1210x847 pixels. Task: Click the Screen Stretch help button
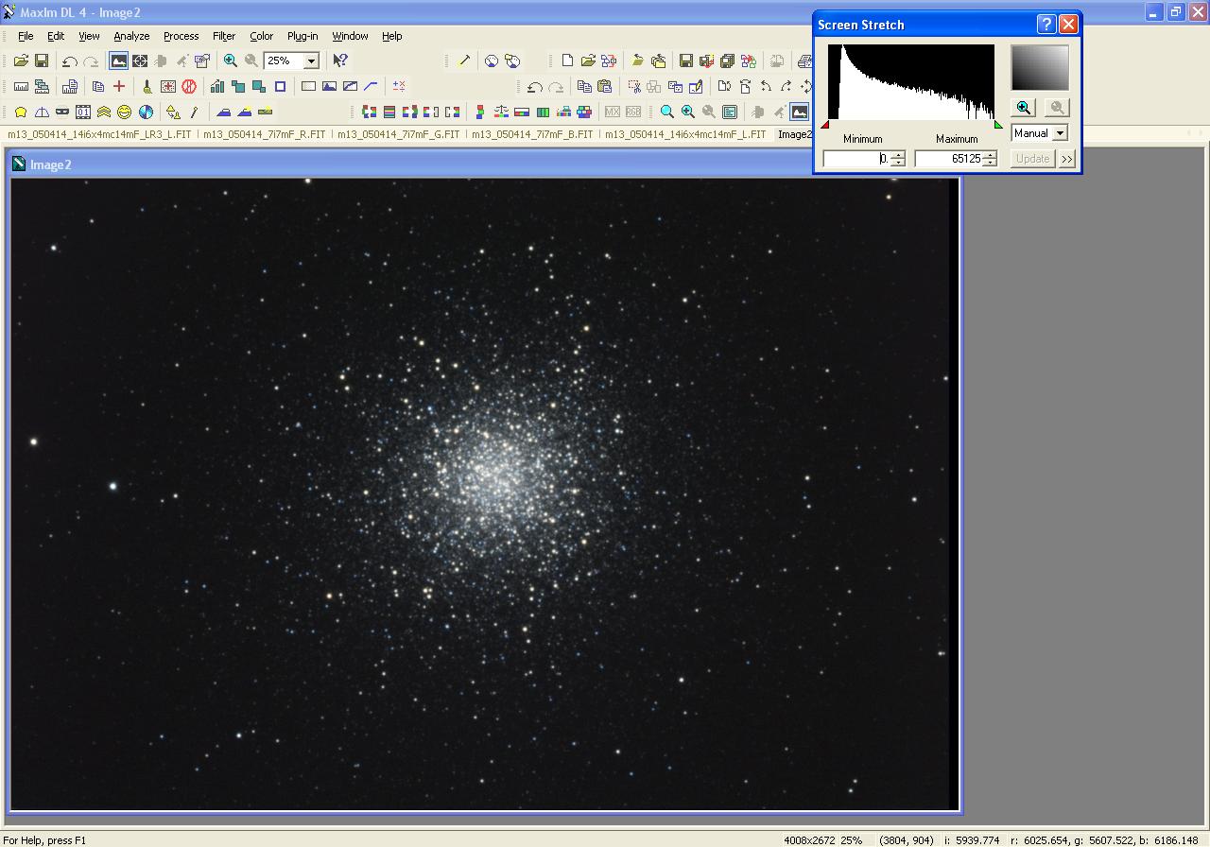(1046, 25)
